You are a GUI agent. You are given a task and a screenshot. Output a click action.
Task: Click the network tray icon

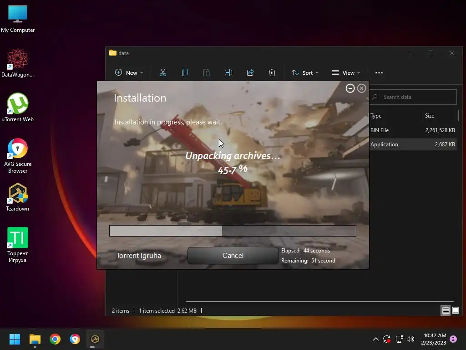(399, 339)
